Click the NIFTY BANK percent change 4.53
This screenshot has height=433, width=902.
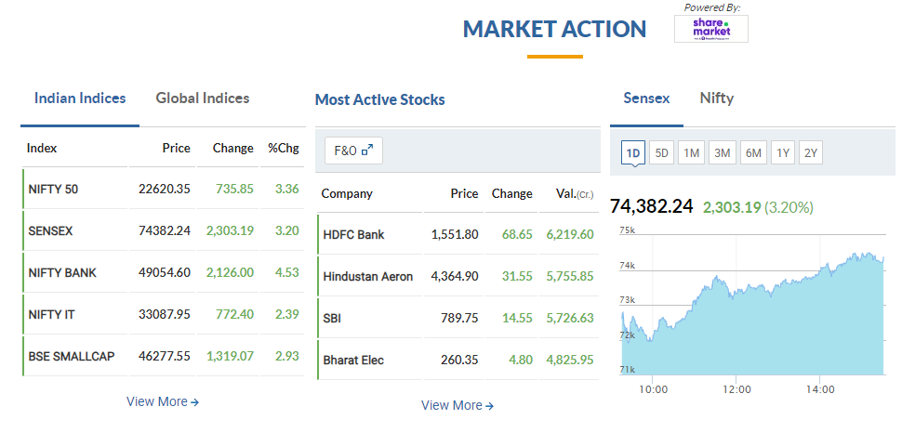pos(287,272)
